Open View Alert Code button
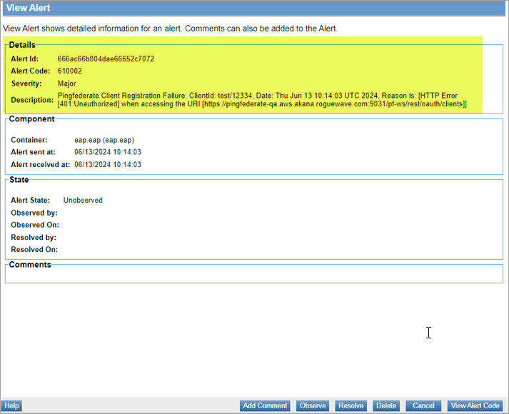The width and height of the screenshot is (509, 414). click(475, 405)
